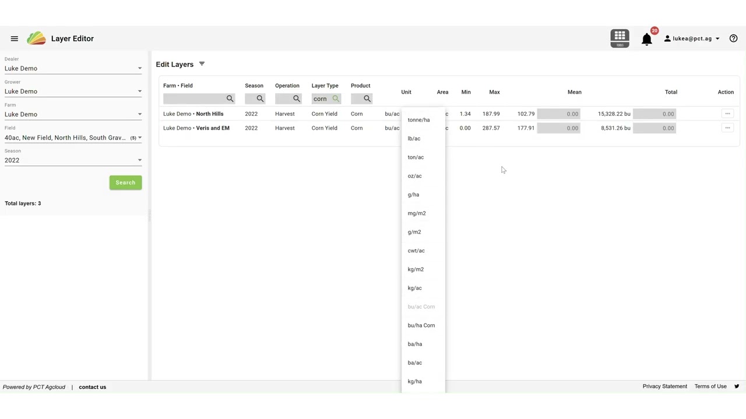Select oz/ac unit option
Viewport: 746px width, 419px height.
coord(423,176)
